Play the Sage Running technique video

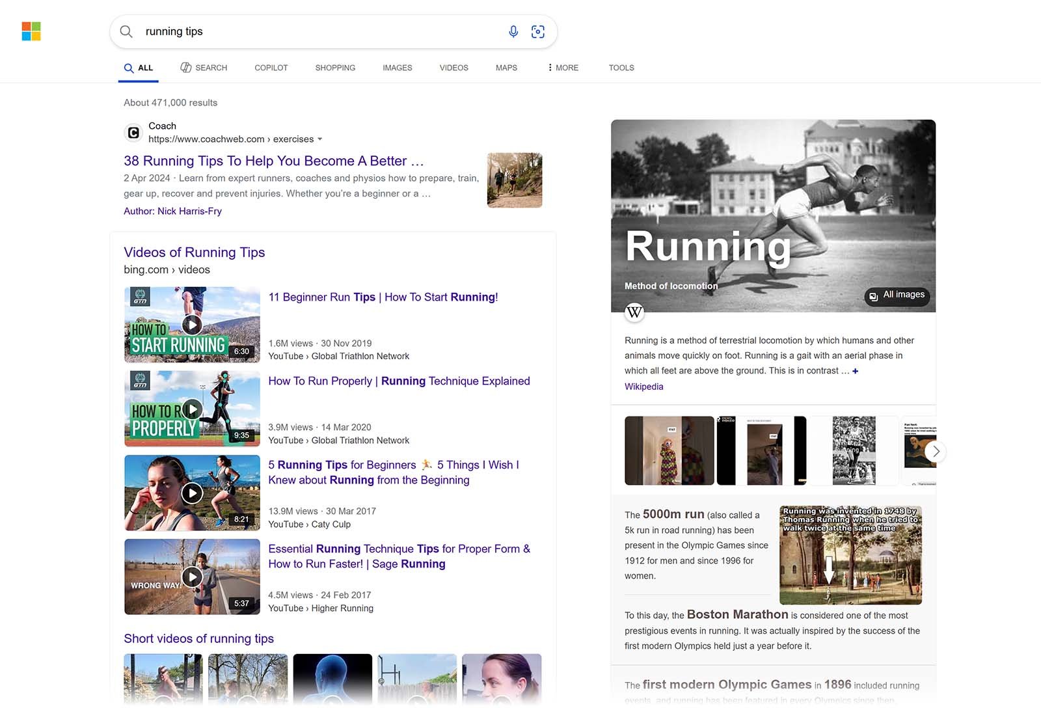pyautogui.click(x=192, y=577)
